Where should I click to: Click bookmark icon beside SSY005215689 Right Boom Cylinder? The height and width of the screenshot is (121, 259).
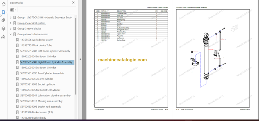click(17, 62)
